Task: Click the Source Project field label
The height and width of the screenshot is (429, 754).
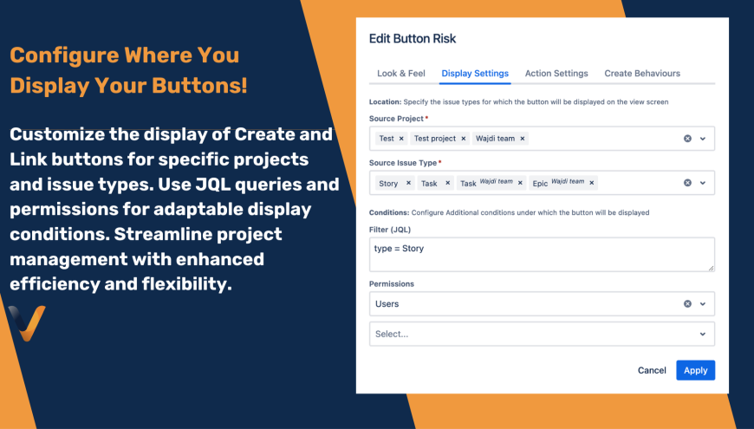Action: (396, 119)
